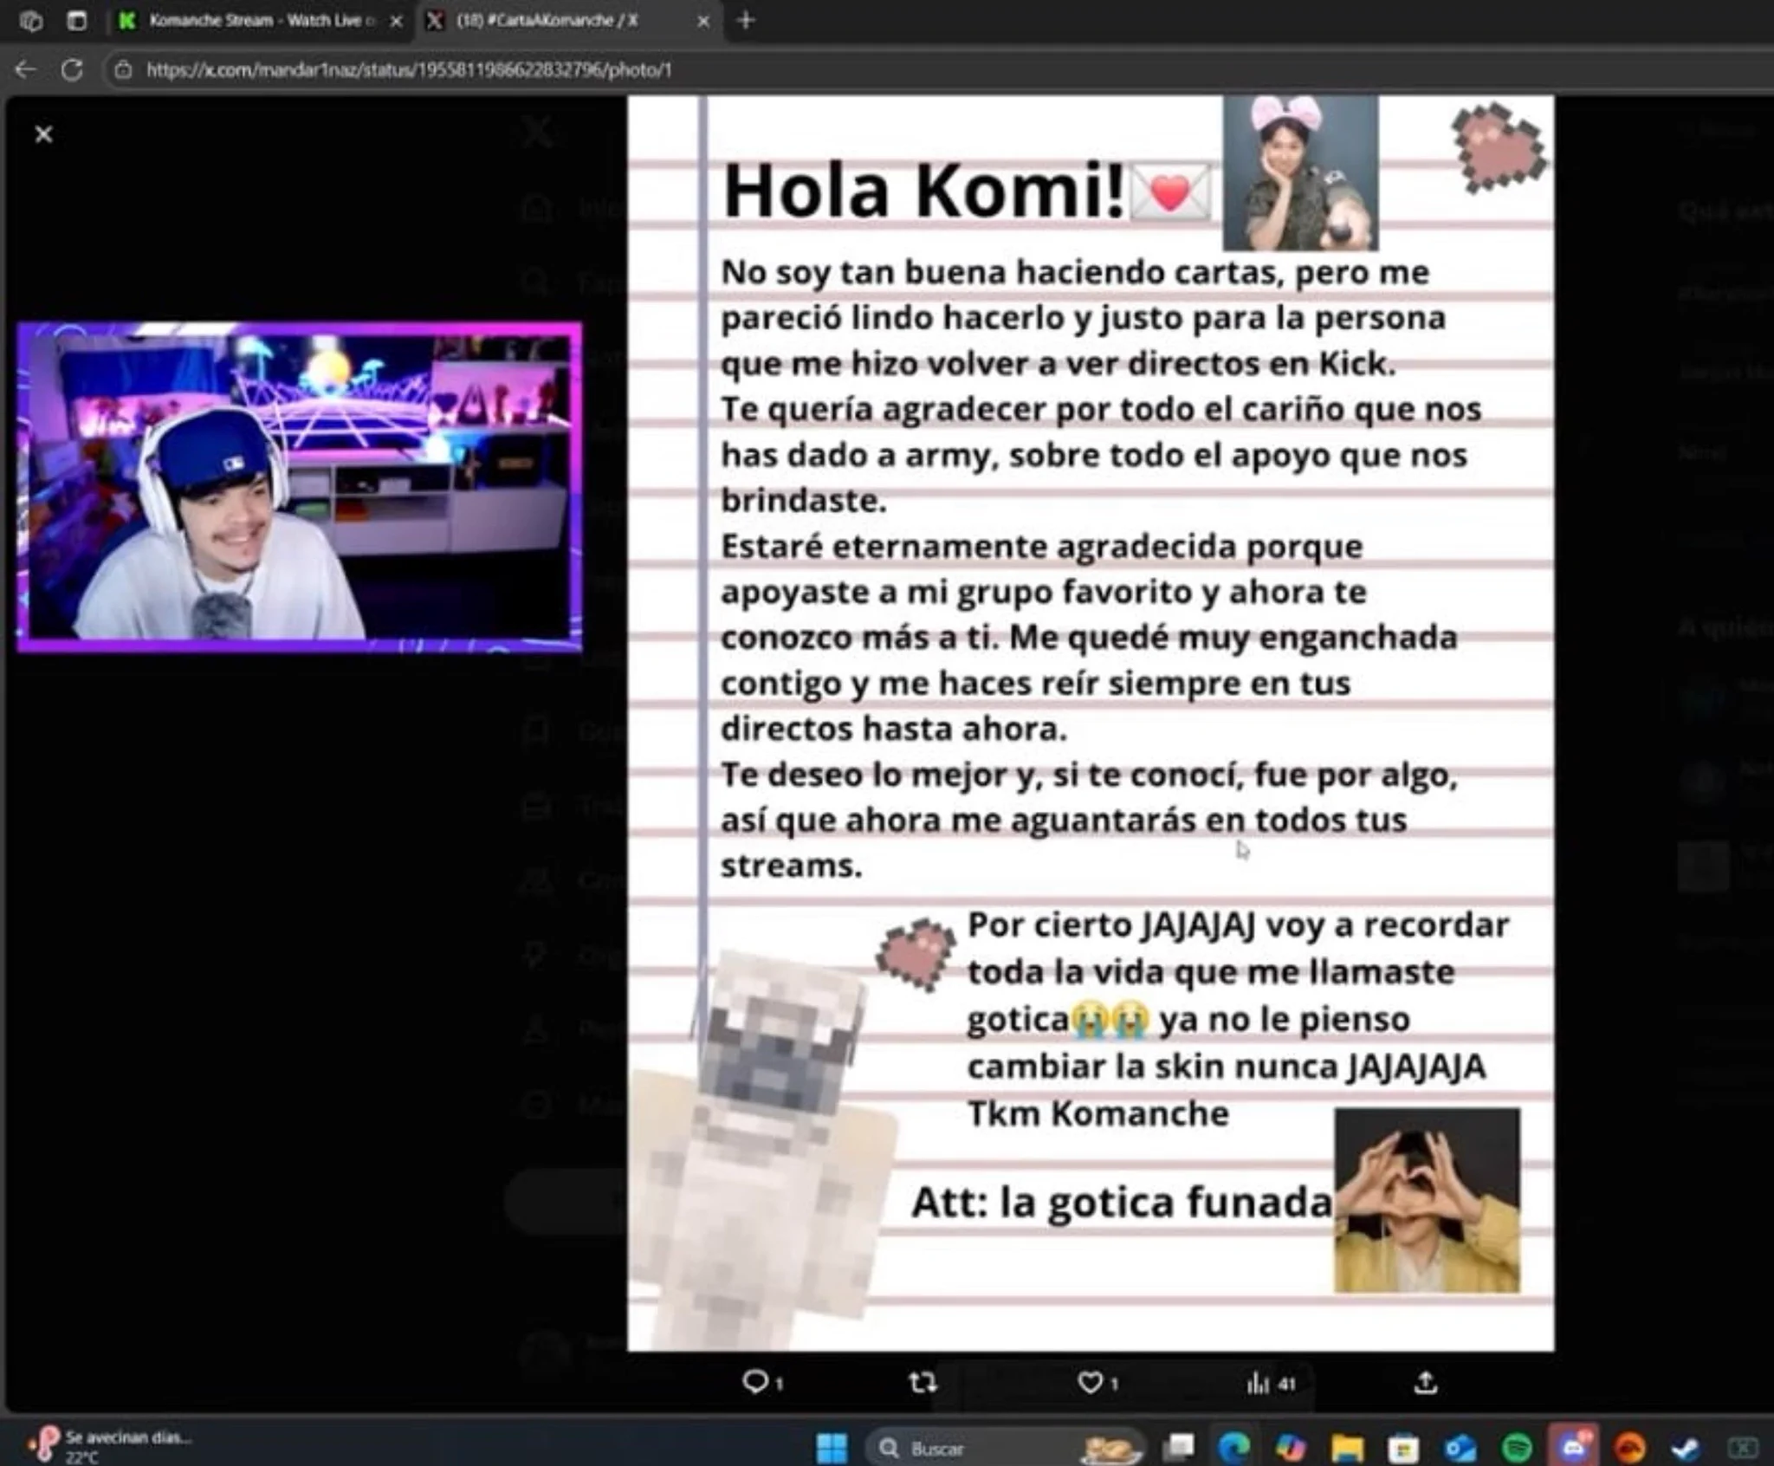Image resolution: width=1774 pixels, height=1466 pixels.
Task: Reload the page with the refresh icon
Action: [72, 70]
